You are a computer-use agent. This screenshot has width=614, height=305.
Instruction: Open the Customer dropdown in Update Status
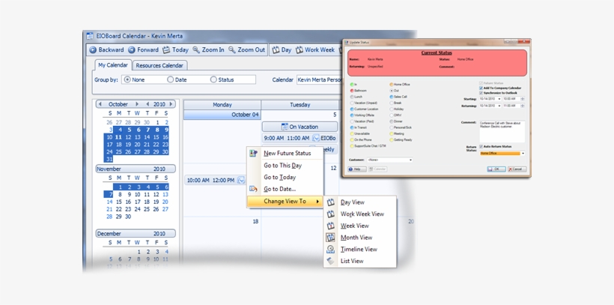pyautogui.click(x=410, y=160)
